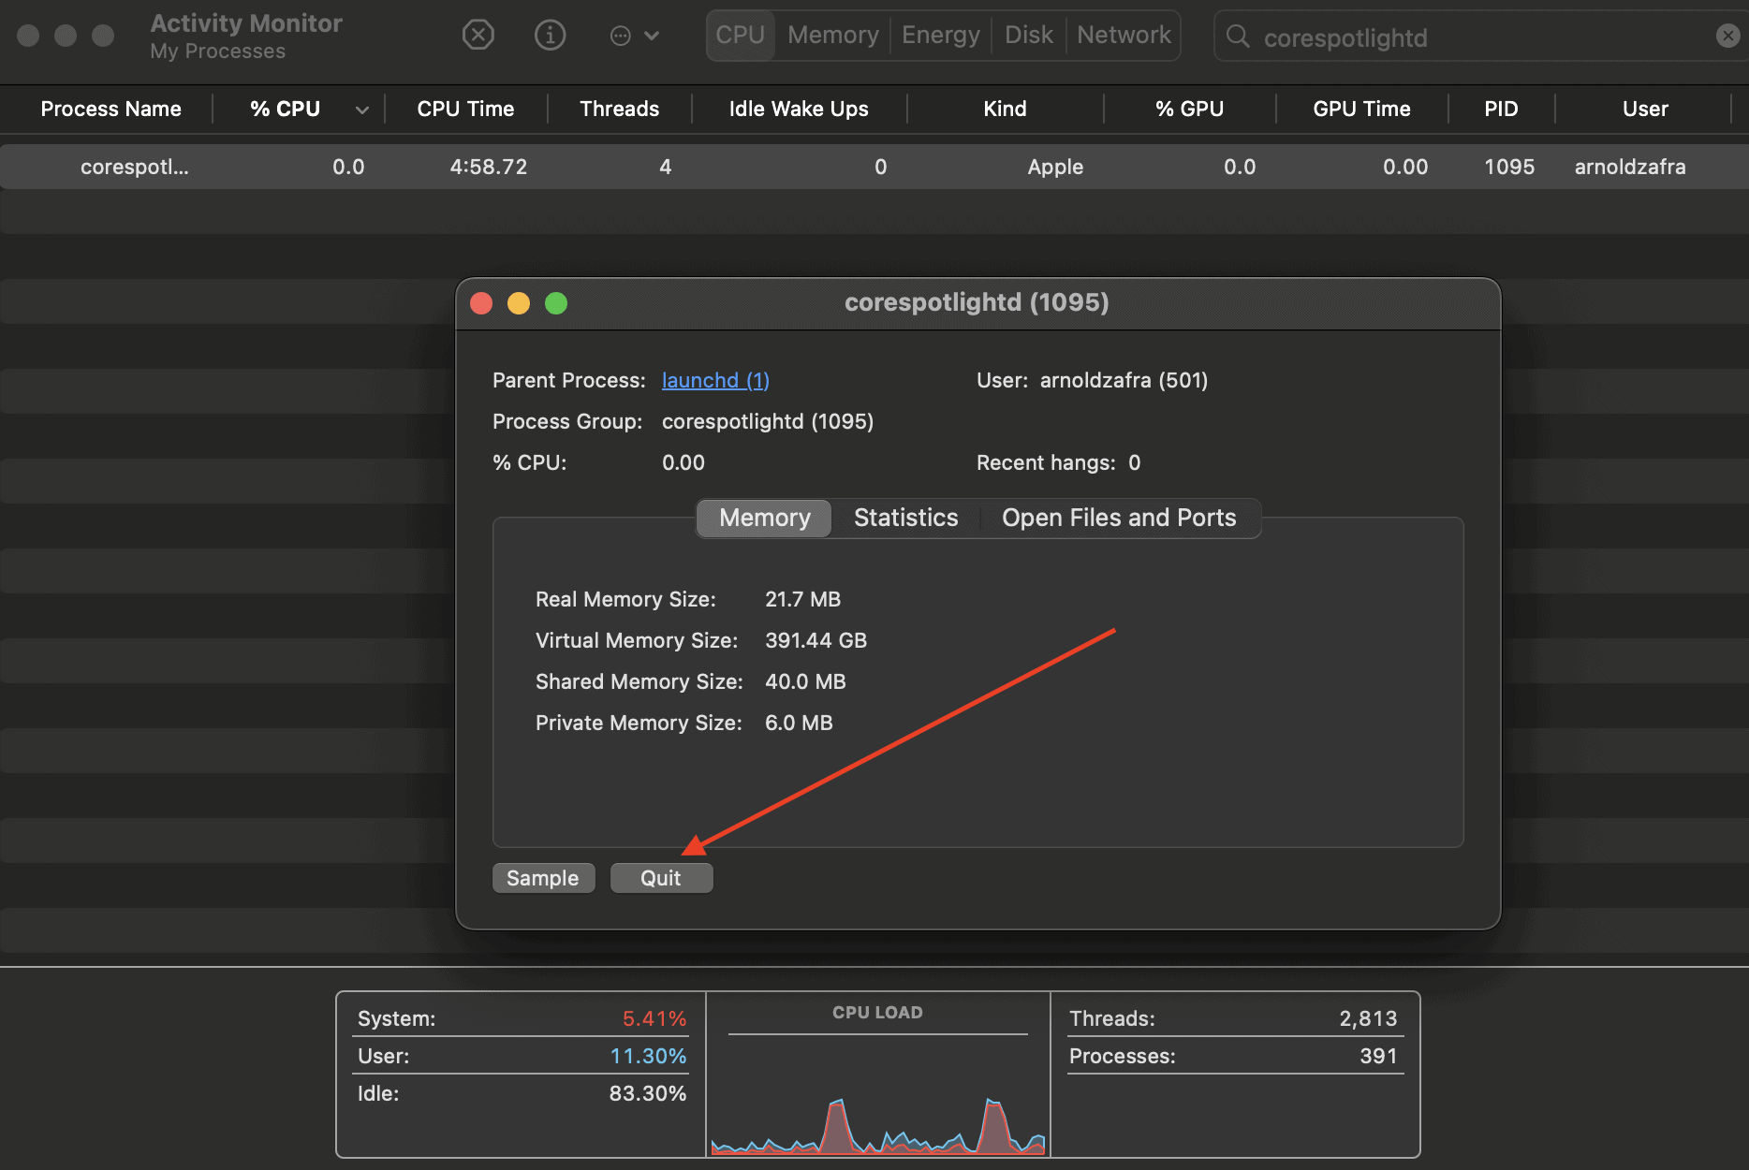Zoom the corespotlightd window with green button

pyautogui.click(x=556, y=303)
